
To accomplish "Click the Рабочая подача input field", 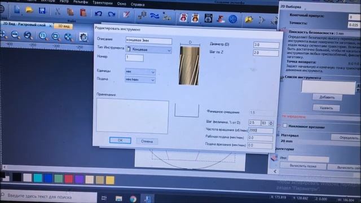I will (x=260, y=138).
